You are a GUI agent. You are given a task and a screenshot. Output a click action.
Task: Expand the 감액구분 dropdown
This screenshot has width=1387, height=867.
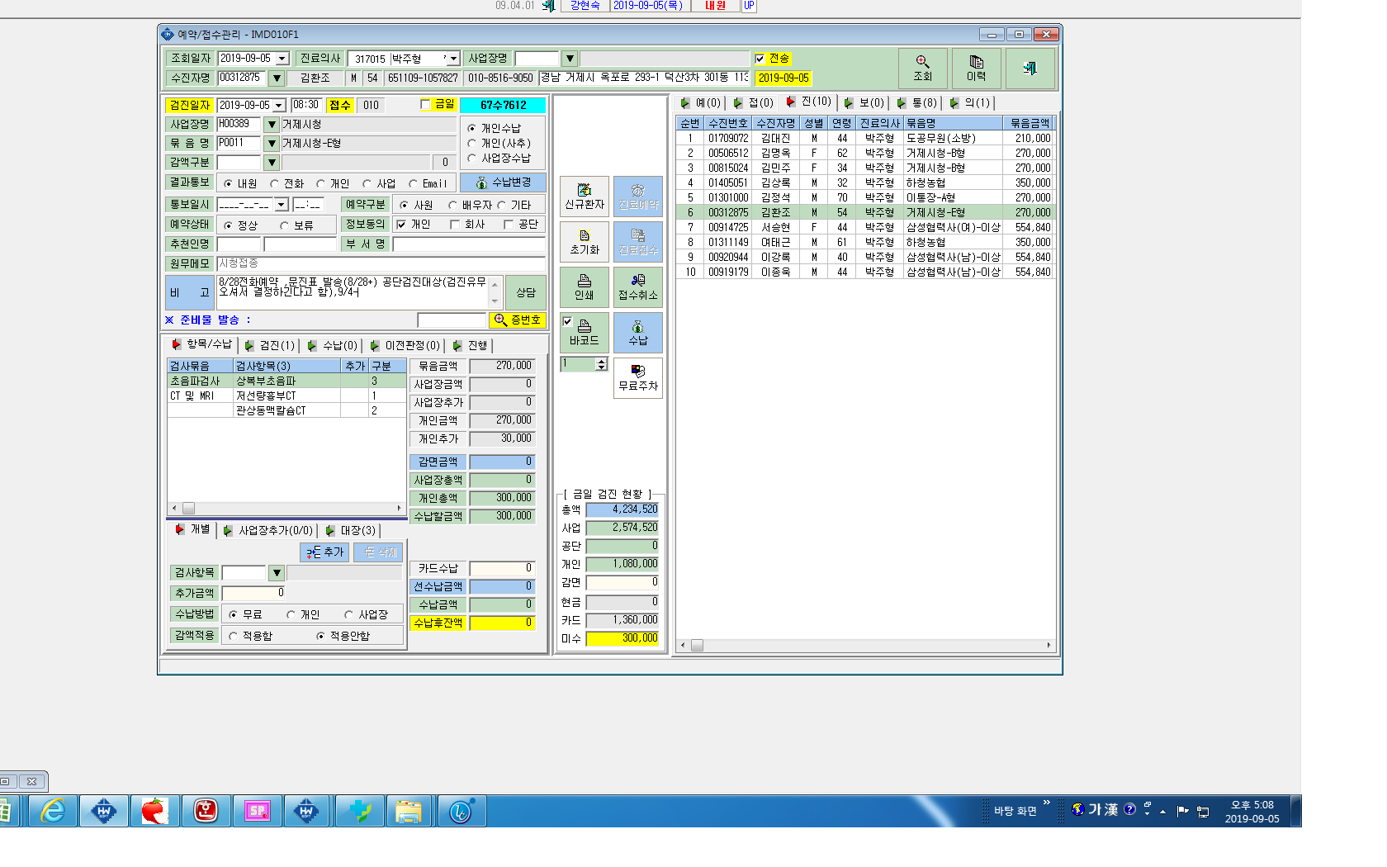tap(271, 163)
